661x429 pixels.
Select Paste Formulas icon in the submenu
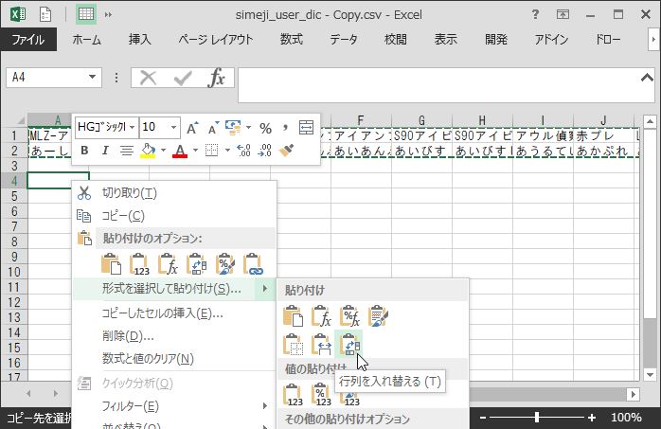pyautogui.click(x=321, y=316)
